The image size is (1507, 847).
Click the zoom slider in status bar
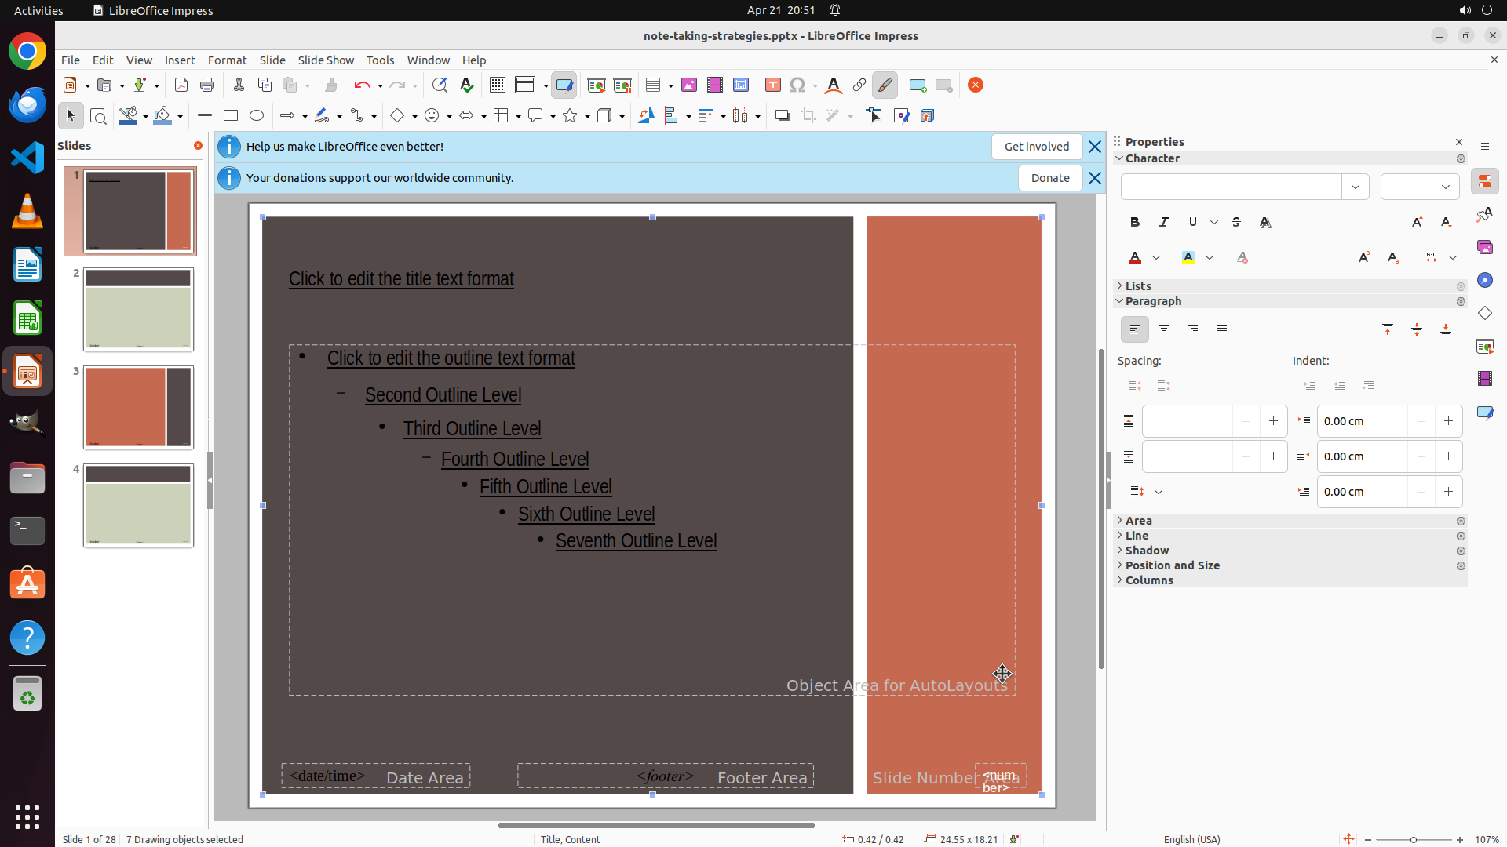tap(1413, 840)
